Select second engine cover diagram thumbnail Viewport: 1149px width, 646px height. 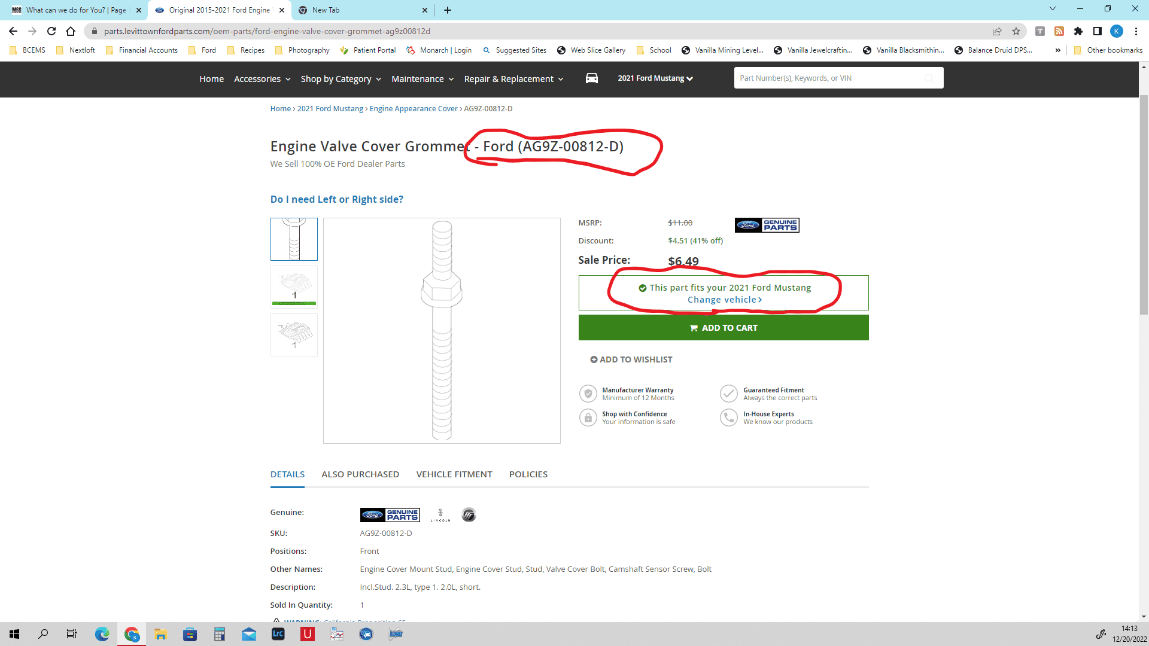294,287
